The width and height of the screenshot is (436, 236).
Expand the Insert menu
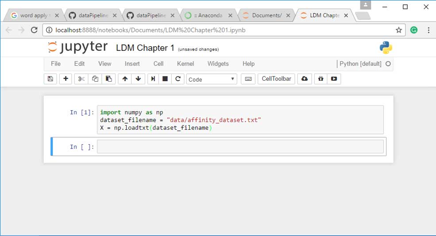[132, 64]
